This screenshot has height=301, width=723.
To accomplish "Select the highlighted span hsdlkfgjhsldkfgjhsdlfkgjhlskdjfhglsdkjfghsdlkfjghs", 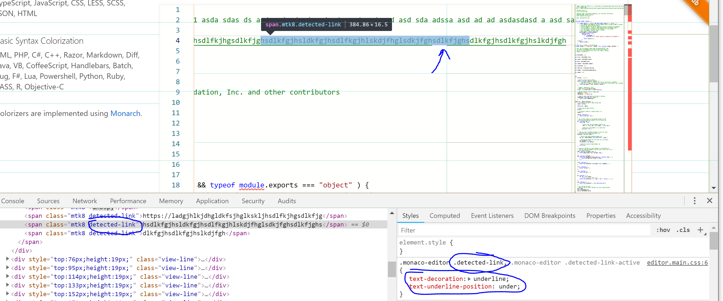I will (186, 225).
